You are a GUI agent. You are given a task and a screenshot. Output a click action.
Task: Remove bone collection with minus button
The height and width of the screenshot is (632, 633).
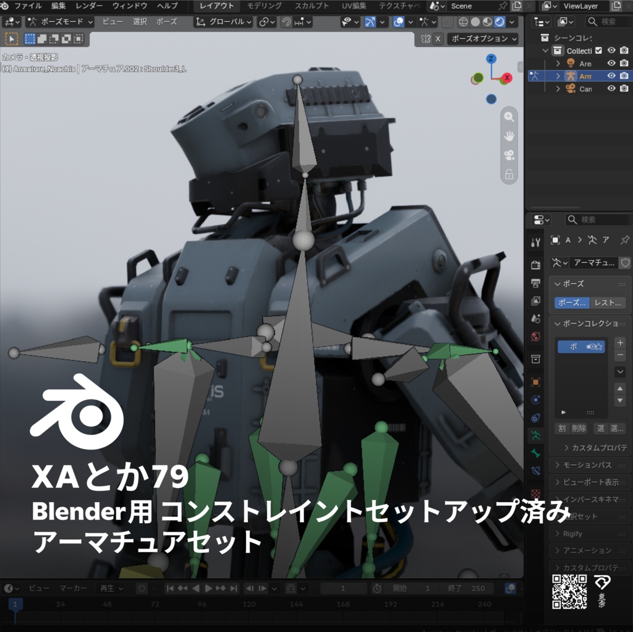pos(620,355)
